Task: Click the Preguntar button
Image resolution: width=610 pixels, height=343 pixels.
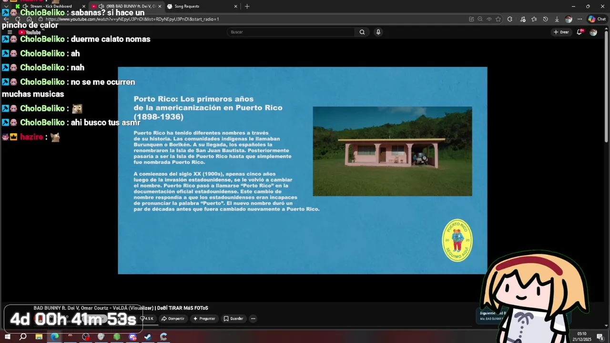Action: pyautogui.click(x=204, y=319)
